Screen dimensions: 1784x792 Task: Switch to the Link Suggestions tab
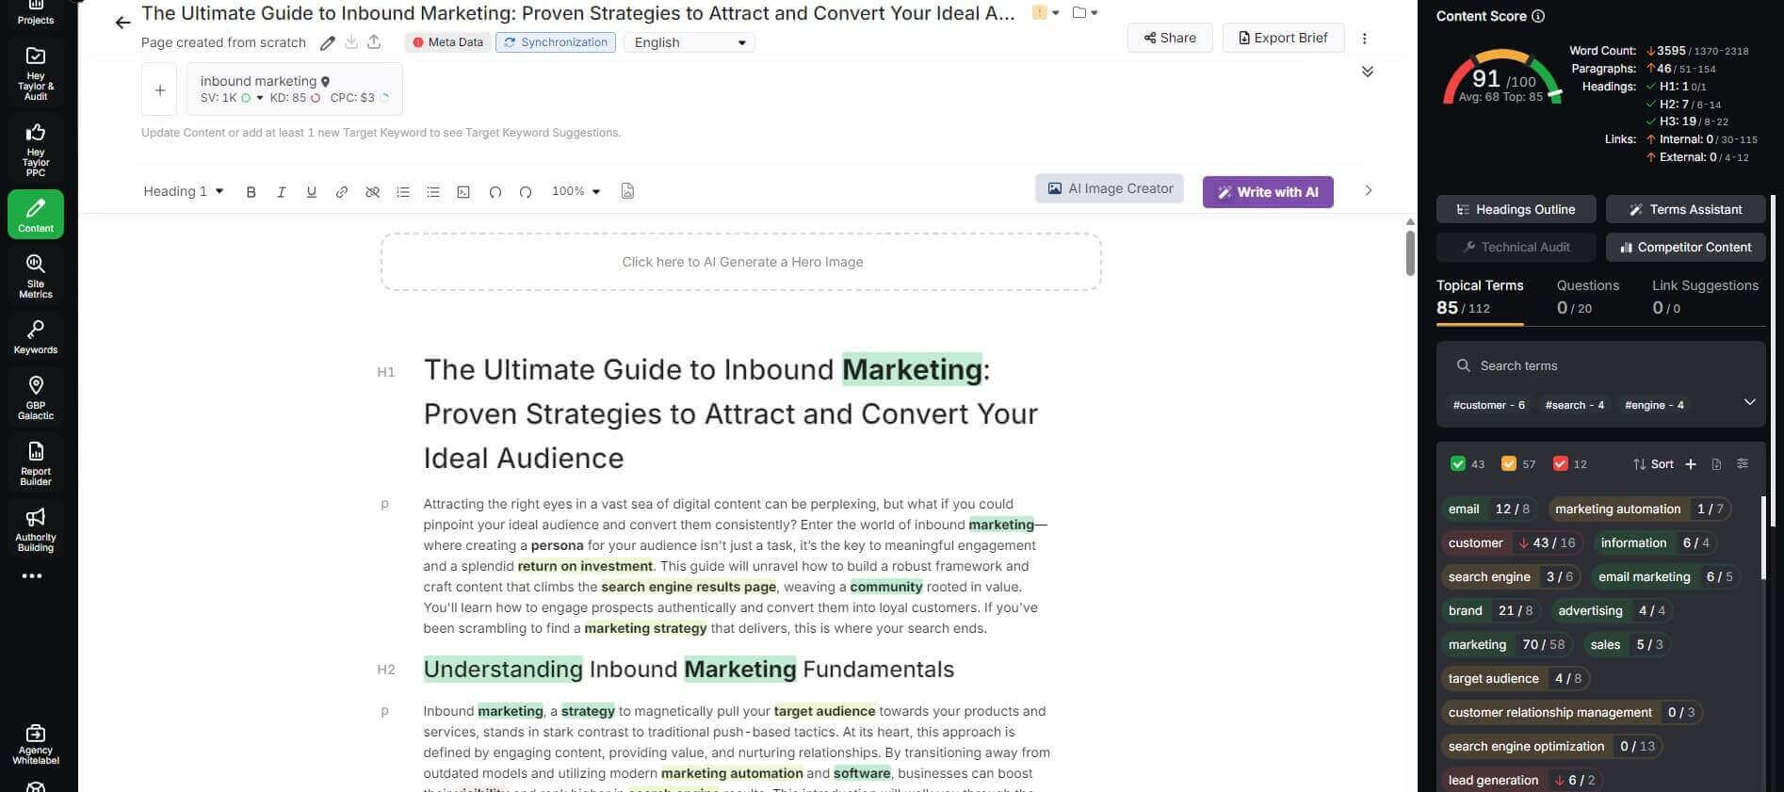[1705, 297]
